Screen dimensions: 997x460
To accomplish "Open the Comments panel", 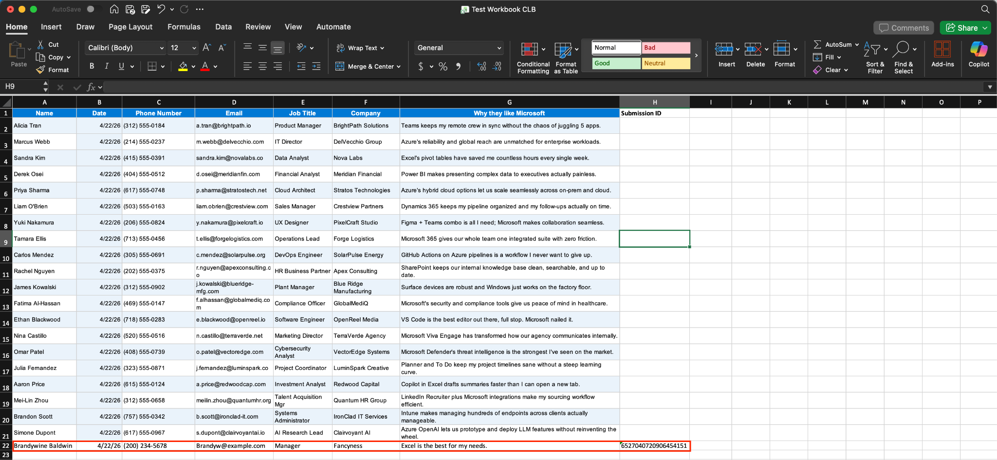I will tap(903, 28).
